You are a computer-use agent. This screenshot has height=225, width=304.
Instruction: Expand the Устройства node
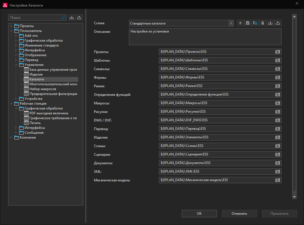(x=16, y=99)
